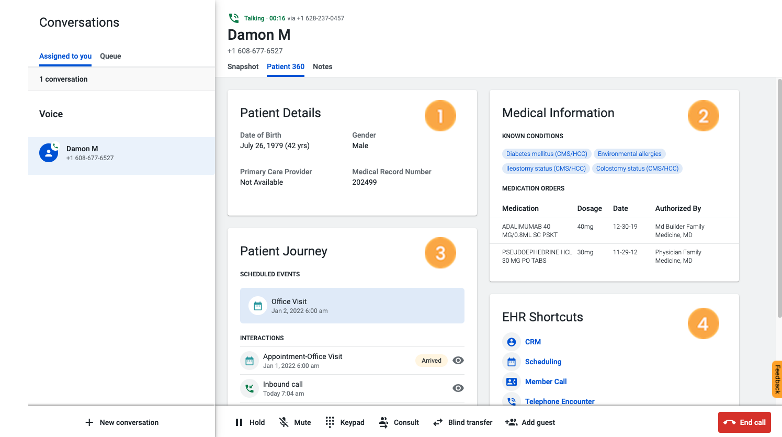Click the Colostomy status (CMS/HCC) tag
The height and width of the screenshot is (437, 782).
click(x=637, y=169)
